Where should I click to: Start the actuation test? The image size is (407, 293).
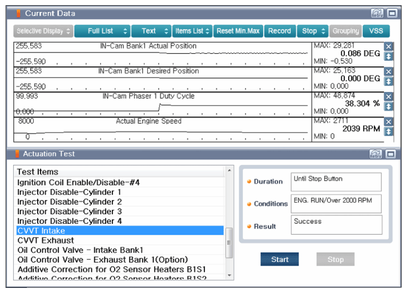pos(280,259)
